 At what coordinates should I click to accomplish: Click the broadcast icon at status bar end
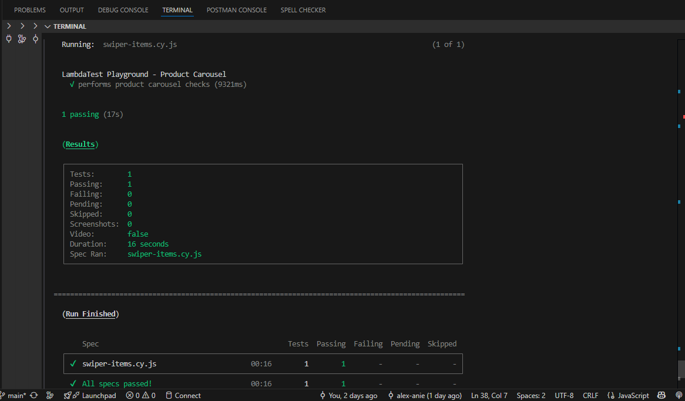[679, 395]
